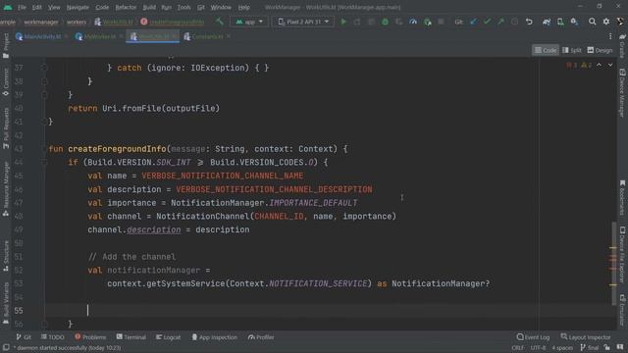The image size is (628, 353).
Task: Toggle tool window bars in status corner
Action: (6, 347)
